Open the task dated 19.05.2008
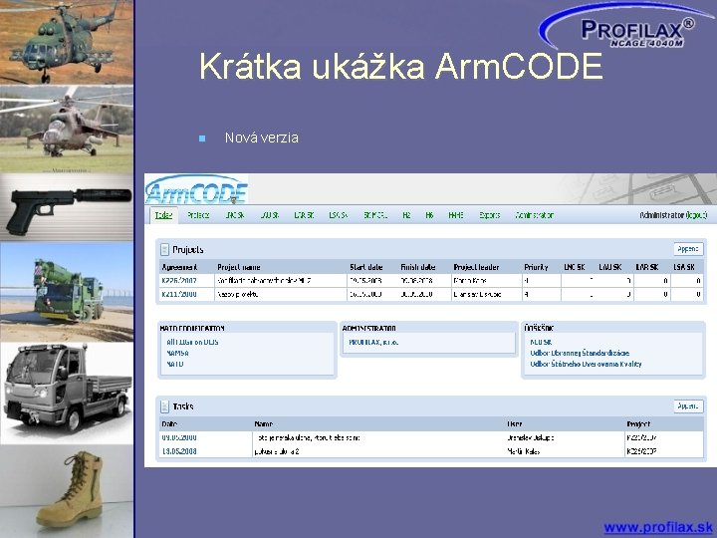 (x=179, y=451)
